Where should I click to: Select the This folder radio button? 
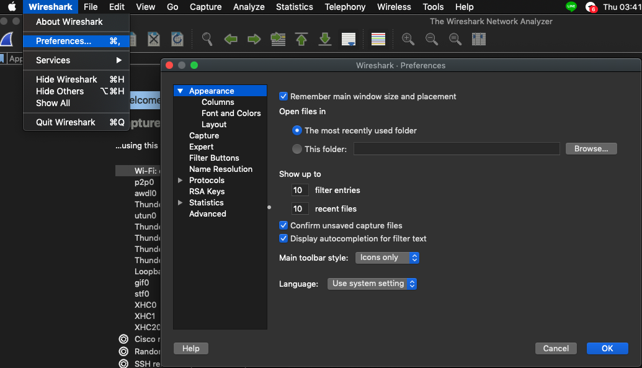(x=297, y=149)
